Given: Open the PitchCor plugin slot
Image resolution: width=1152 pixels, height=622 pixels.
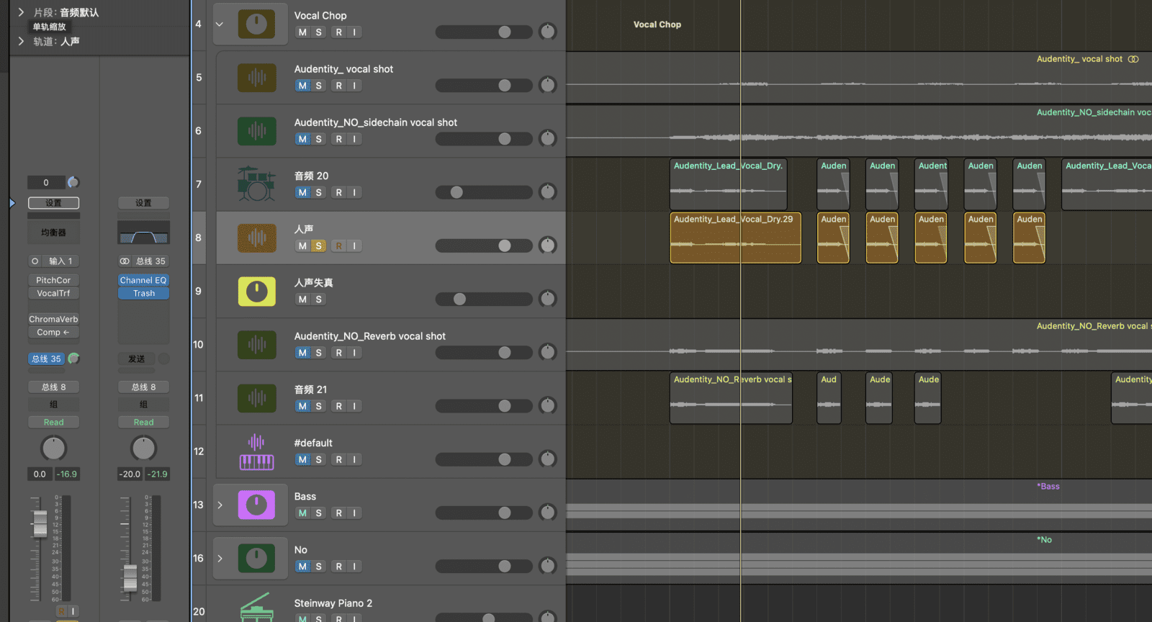Looking at the screenshot, I should click(x=53, y=280).
